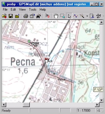Open the Edit menu
105x114 pixels.
pos(13,10)
